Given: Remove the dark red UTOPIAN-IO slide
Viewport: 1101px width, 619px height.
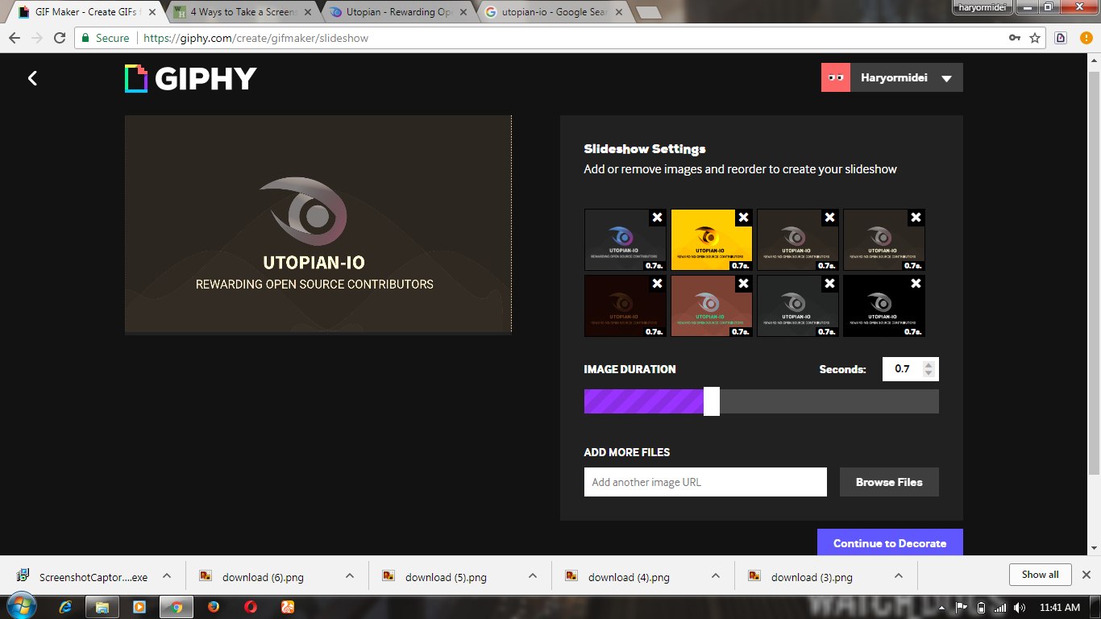Looking at the screenshot, I should pos(656,283).
